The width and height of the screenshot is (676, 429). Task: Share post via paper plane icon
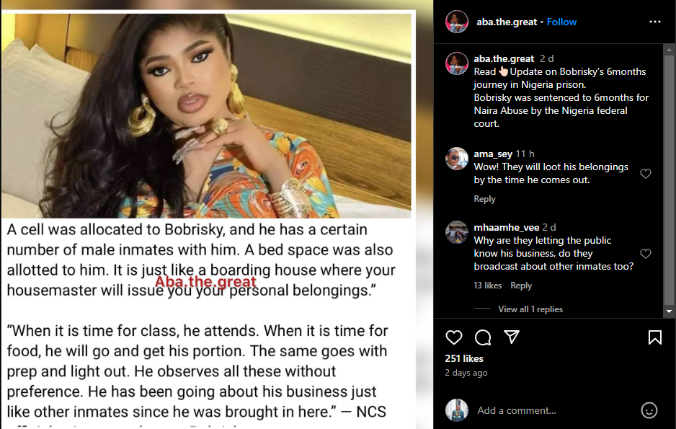pyautogui.click(x=511, y=337)
